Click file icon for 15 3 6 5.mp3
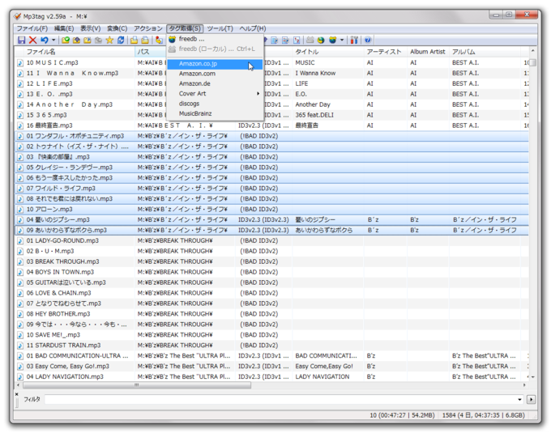551x433 pixels. pyautogui.click(x=20, y=115)
